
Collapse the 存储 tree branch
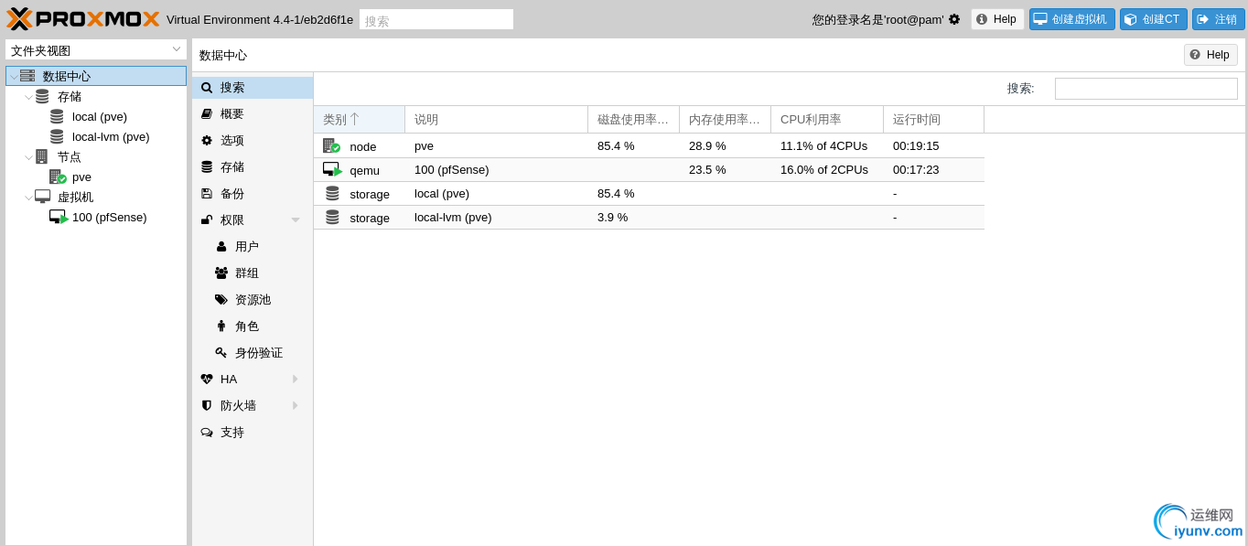point(28,96)
